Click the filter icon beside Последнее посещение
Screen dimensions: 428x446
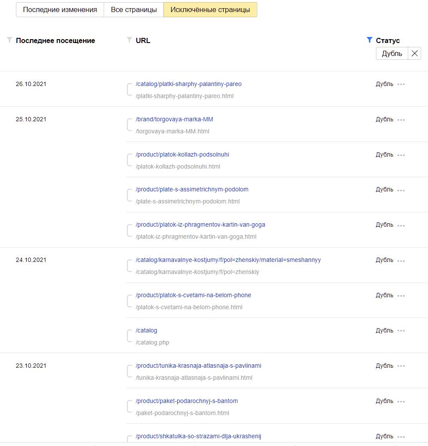(9, 40)
